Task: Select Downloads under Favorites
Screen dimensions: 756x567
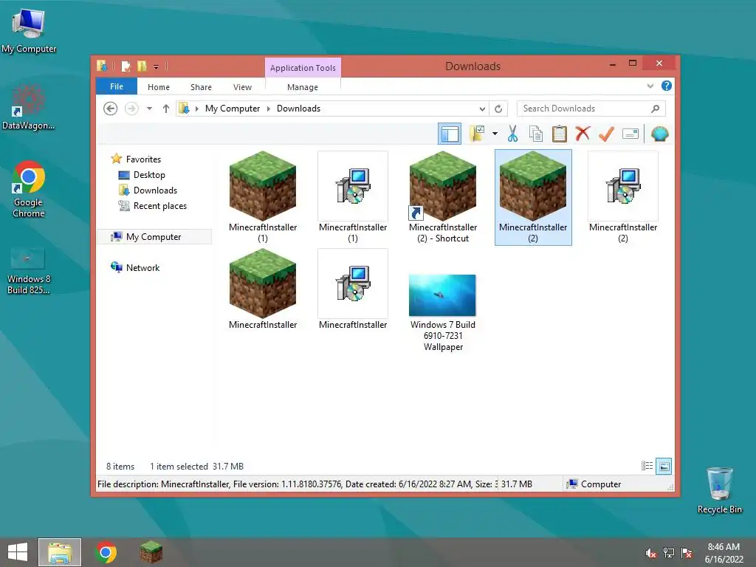Action: [155, 190]
